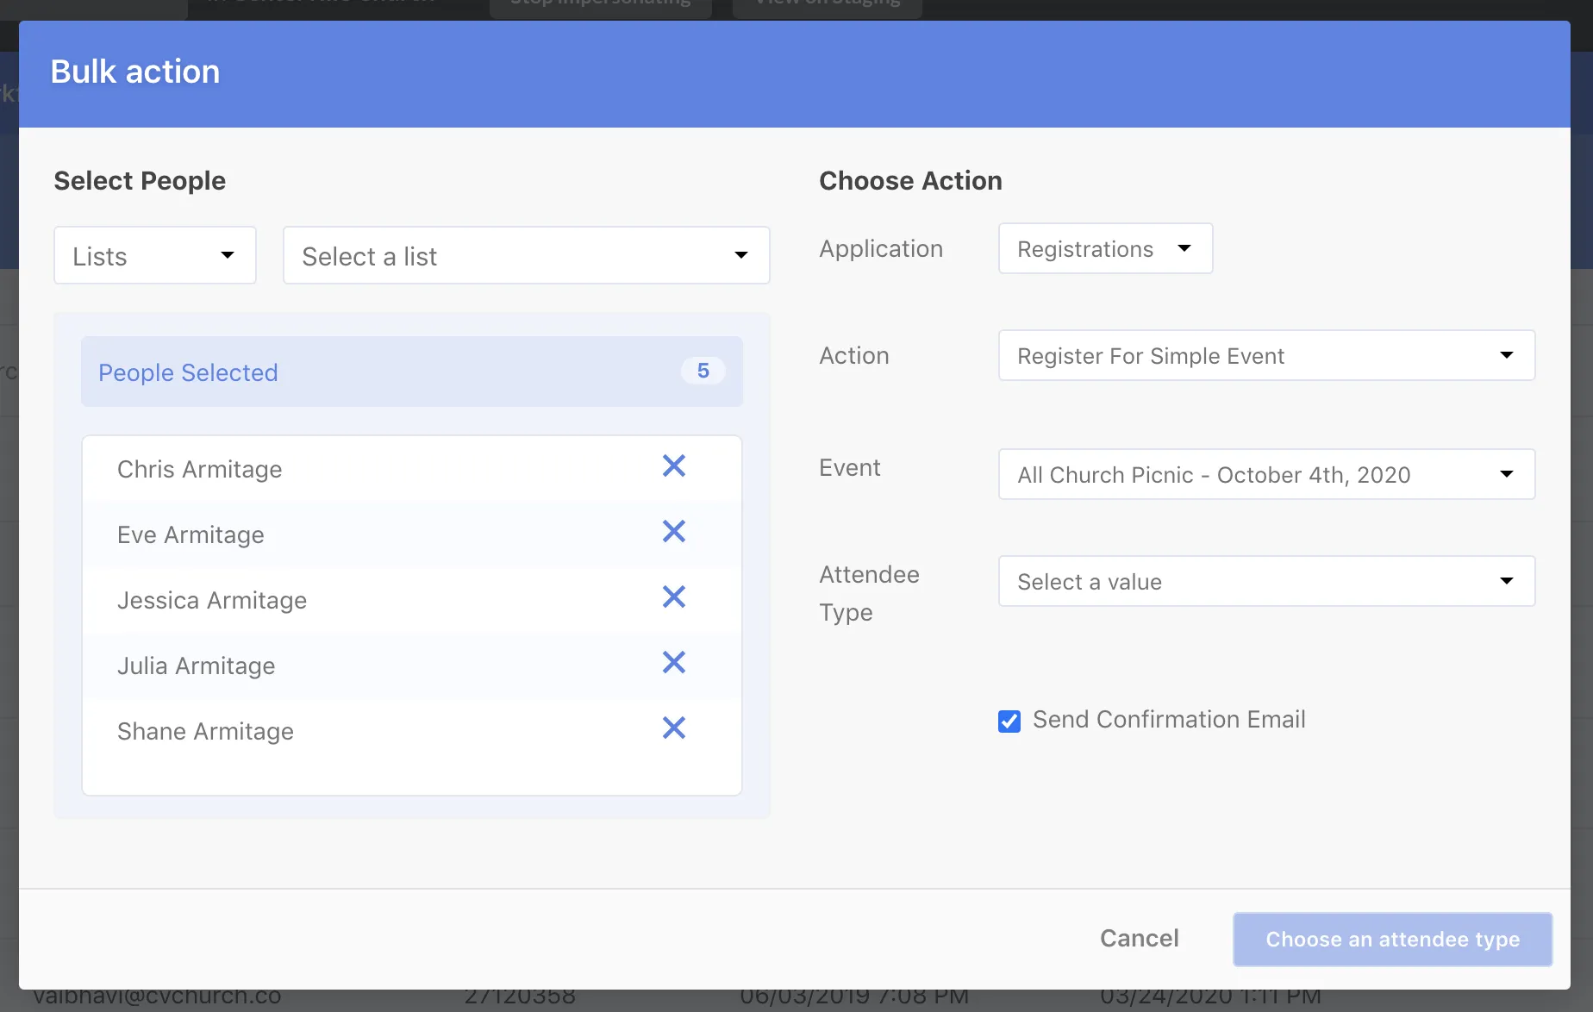The width and height of the screenshot is (1593, 1012).
Task: Deselect Shane Armitage with the X icon
Action: pos(673,728)
